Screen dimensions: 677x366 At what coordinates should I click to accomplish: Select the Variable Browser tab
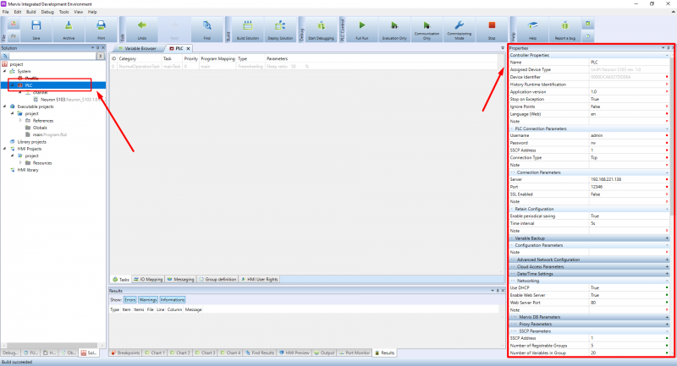tap(139, 50)
